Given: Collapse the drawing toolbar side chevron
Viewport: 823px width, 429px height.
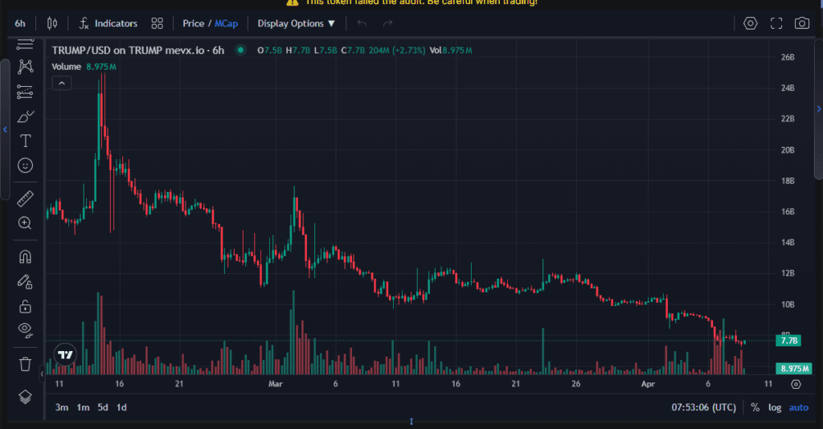Looking at the screenshot, I should click(42, 374).
